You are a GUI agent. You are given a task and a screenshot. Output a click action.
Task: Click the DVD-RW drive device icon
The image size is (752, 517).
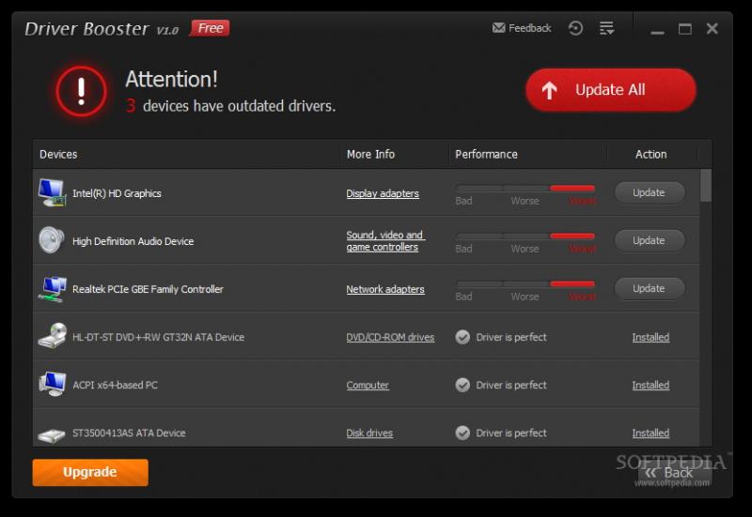[52, 336]
